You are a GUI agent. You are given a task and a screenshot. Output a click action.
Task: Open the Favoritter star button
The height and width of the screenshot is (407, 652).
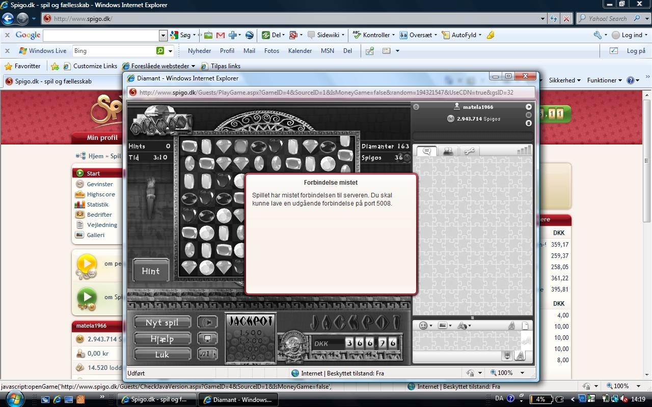[22, 66]
